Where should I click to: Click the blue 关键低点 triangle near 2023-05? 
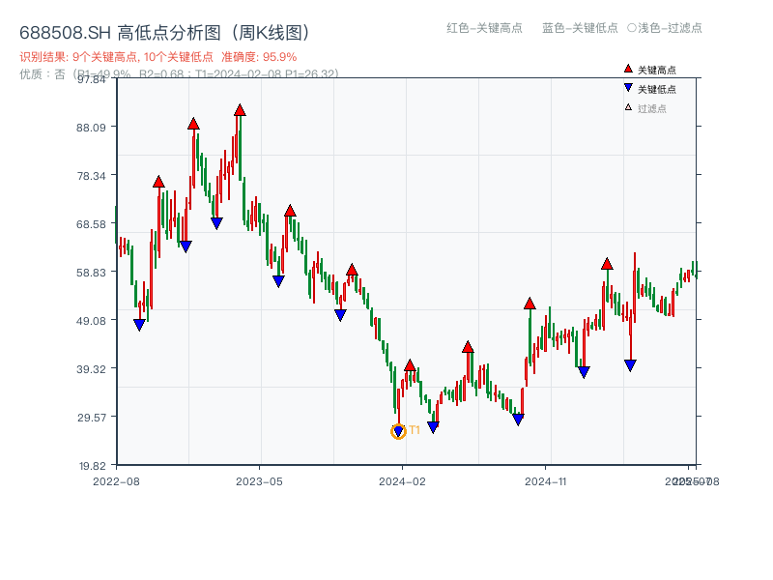point(277,278)
